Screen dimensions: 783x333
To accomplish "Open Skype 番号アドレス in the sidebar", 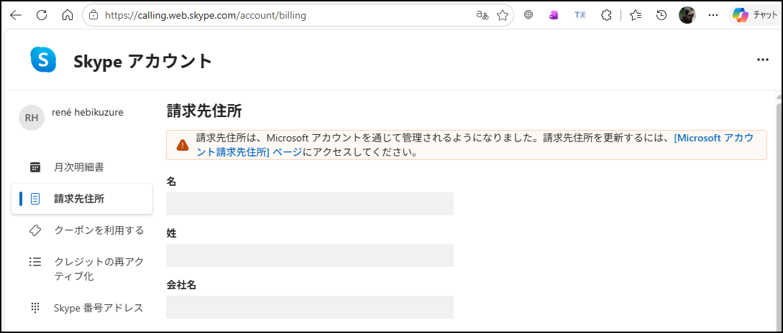I will click(x=82, y=308).
